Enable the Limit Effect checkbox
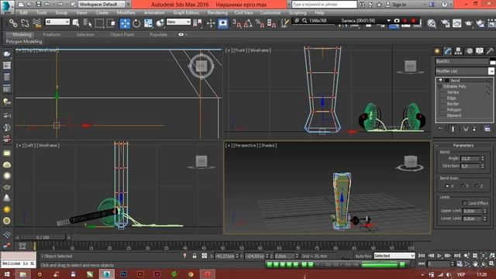This screenshot has height=279, width=496. pos(464,203)
